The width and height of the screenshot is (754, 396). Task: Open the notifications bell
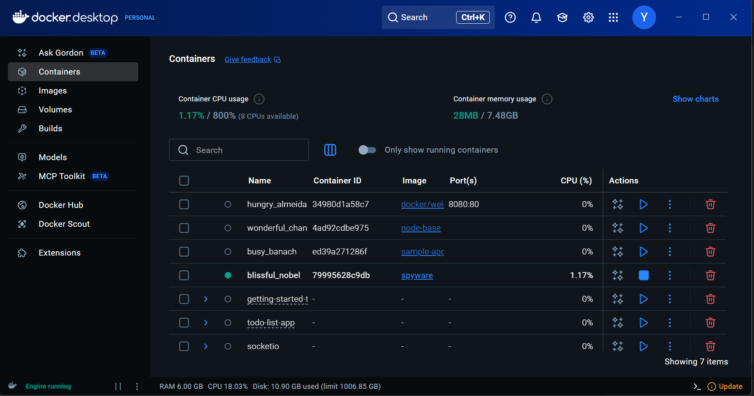[536, 17]
